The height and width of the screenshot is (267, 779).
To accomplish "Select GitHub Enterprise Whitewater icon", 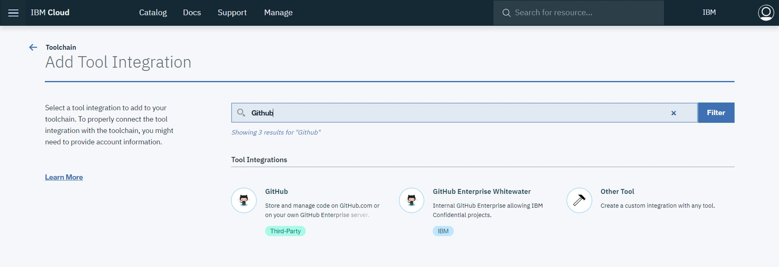I will coord(411,200).
